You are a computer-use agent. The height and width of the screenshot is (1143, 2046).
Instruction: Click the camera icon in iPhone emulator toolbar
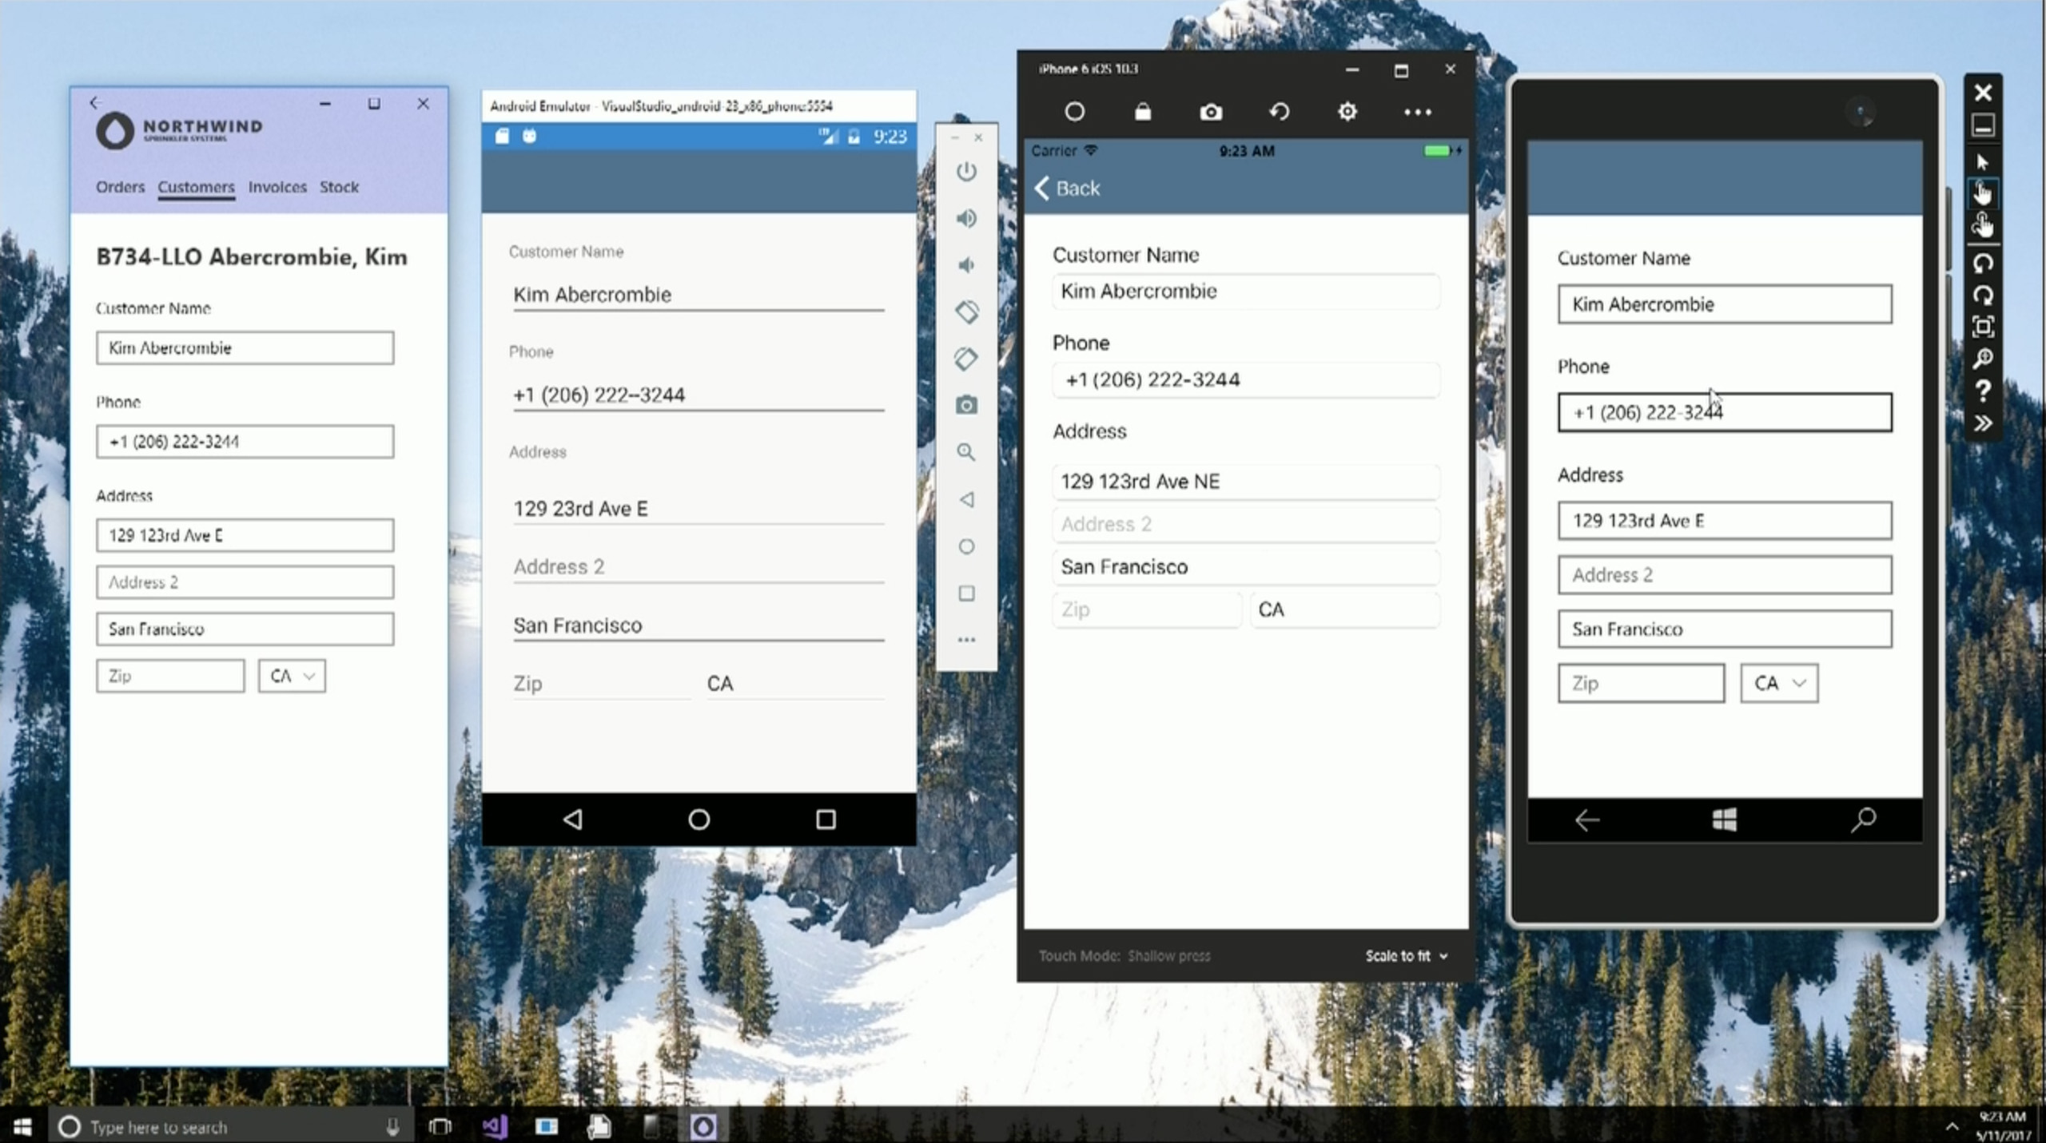click(x=1210, y=111)
